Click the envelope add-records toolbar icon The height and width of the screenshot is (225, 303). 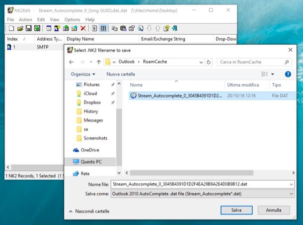pos(75,29)
